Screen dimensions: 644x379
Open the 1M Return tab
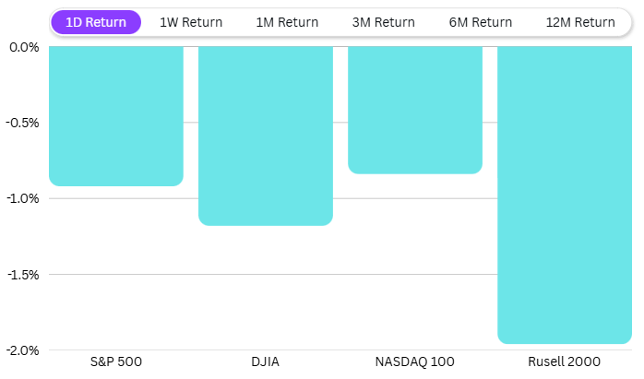click(x=287, y=22)
